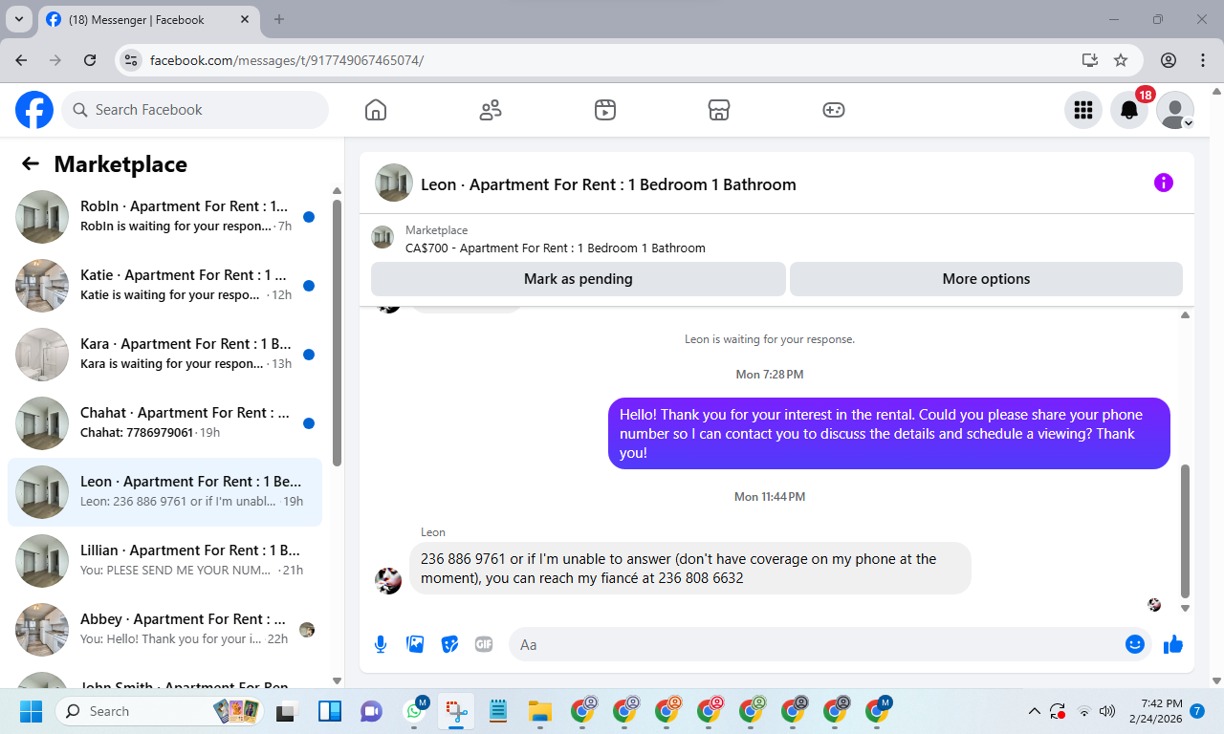Click the listing thumbnail in chat header
The image size is (1224, 734).
click(x=394, y=183)
